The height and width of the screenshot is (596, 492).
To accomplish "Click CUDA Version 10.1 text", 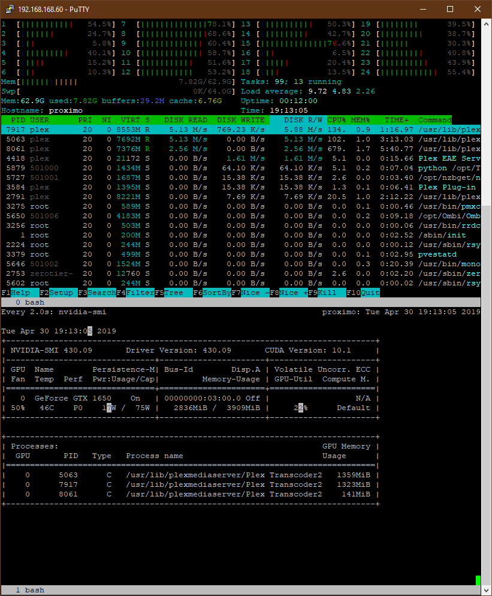I will 308,350.
